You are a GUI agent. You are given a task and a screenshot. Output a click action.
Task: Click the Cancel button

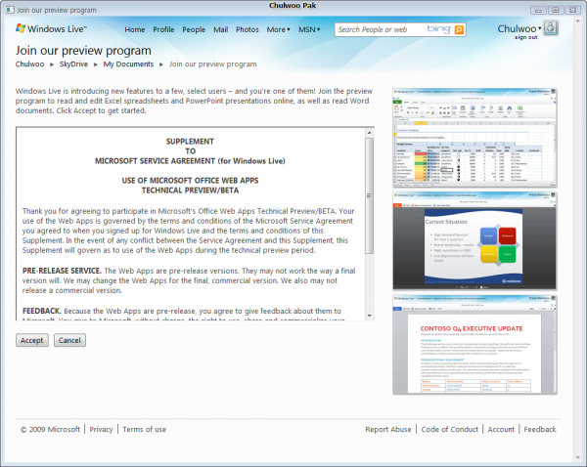[x=69, y=340]
